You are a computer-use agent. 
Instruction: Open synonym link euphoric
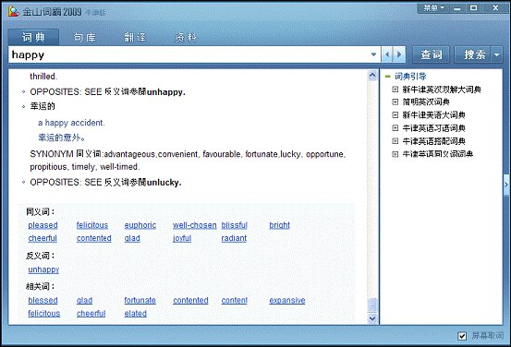[x=140, y=225]
